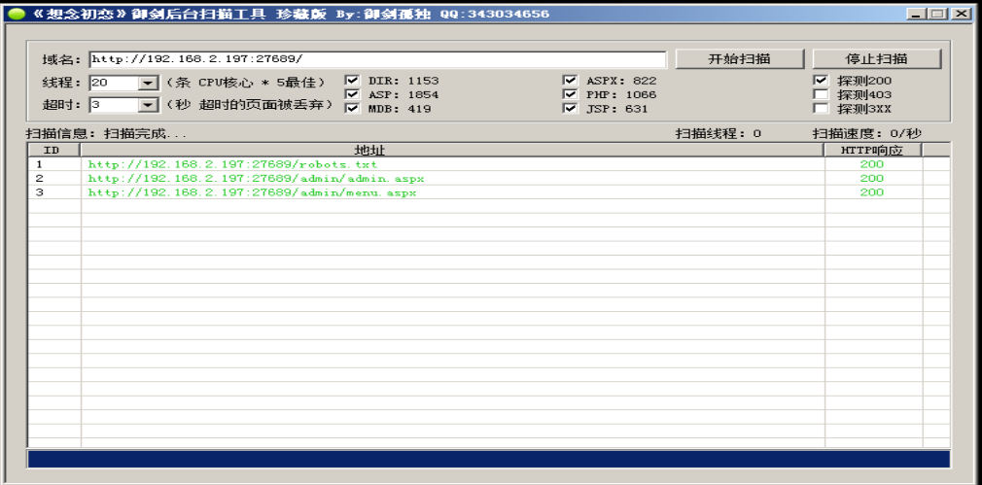The image size is (982, 485).
Task: Click the 200 response for admin.aspx row
Action: tap(872, 179)
